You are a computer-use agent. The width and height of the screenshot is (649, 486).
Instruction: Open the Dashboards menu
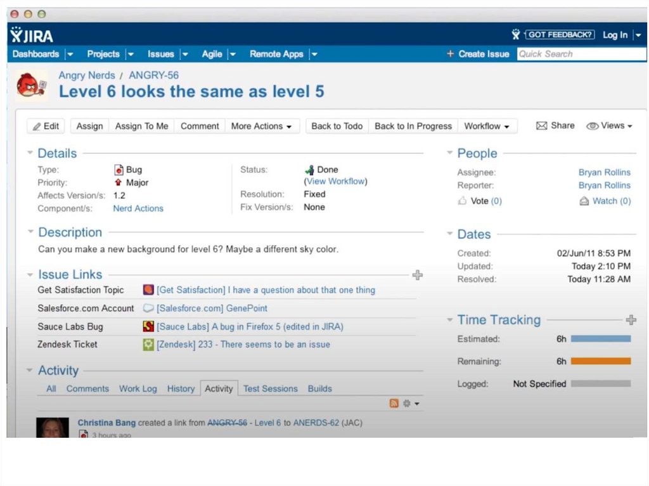35,54
